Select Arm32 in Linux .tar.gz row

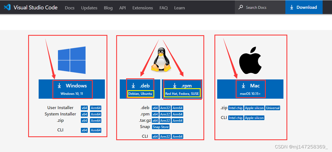[165, 120]
